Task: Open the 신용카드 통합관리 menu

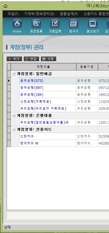Action: click(x=96, y=14)
